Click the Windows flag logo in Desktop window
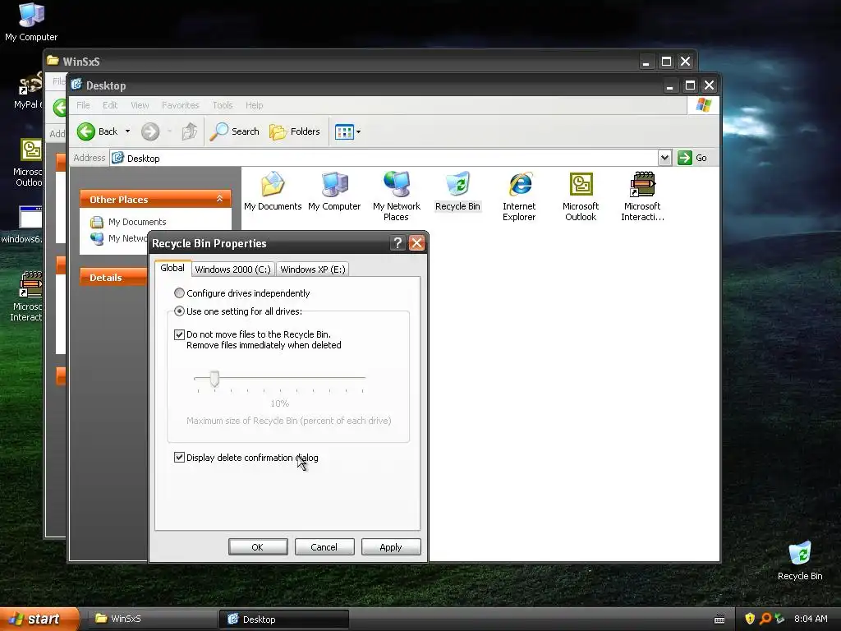 (703, 105)
